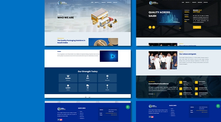Click the company logo in the About page header
Image resolution: width=221 pixels, height=122 pixels.
point(62,3)
